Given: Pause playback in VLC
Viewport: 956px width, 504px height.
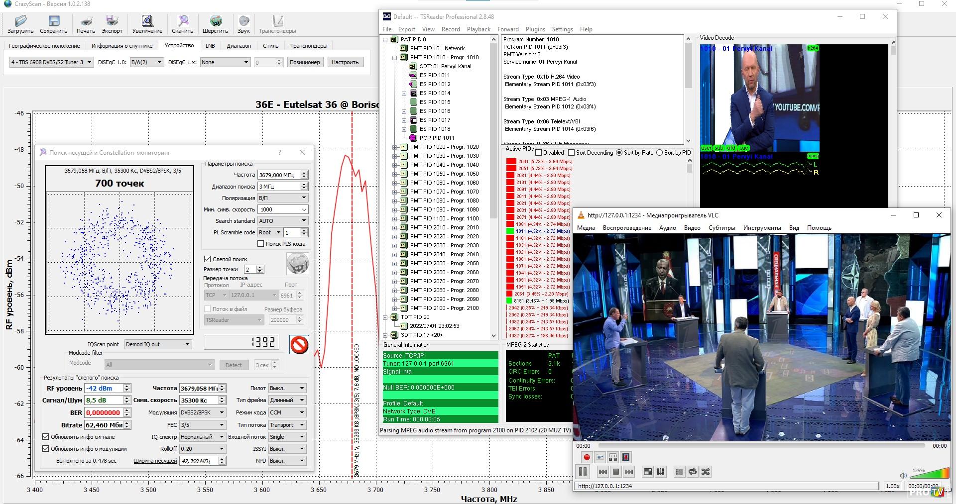Looking at the screenshot, I should (583, 472).
